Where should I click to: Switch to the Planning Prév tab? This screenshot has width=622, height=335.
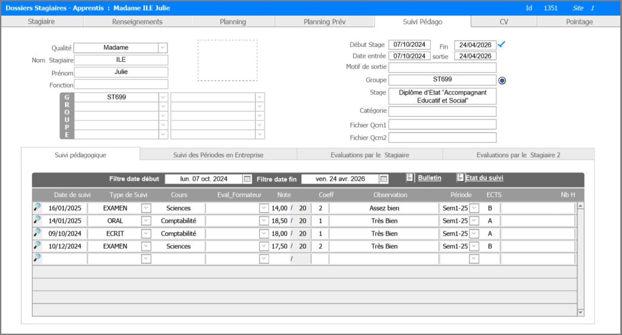(x=324, y=22)
